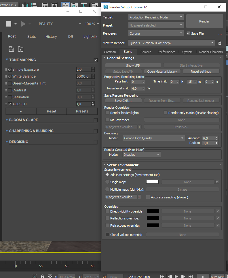Open Curve Editor from the toolbar
This screenshot has height=278, width=228.
tap(75, 5)
